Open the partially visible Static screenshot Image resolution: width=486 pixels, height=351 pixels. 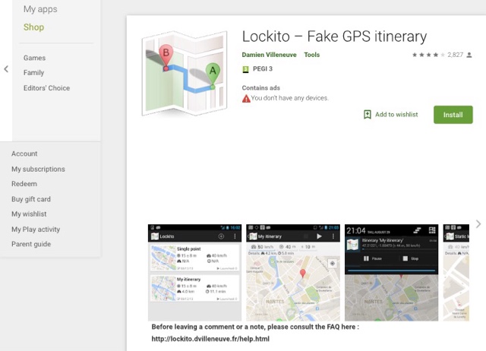456,272
